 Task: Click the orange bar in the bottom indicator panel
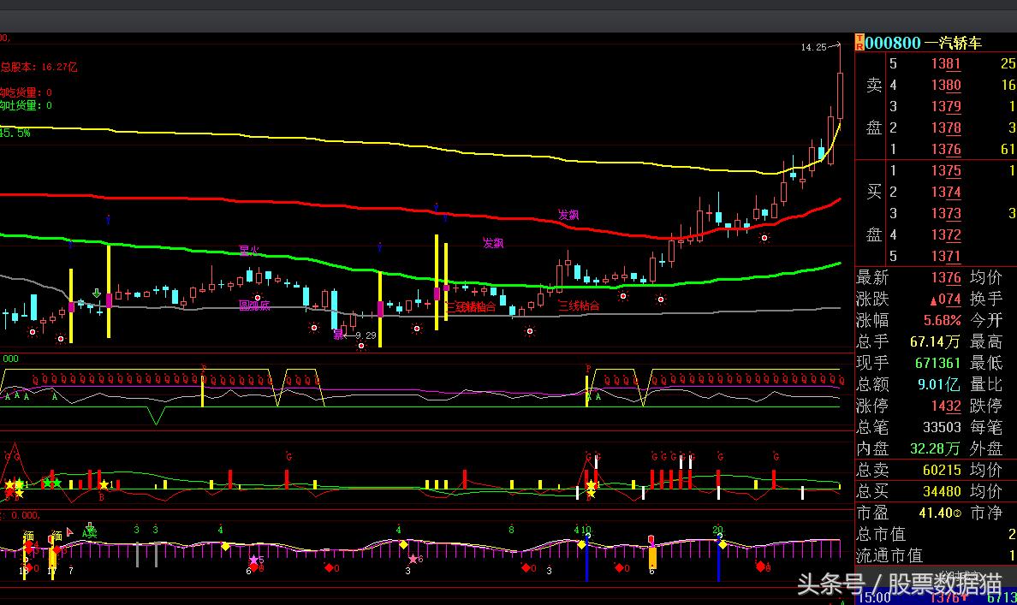pos(651,558)
